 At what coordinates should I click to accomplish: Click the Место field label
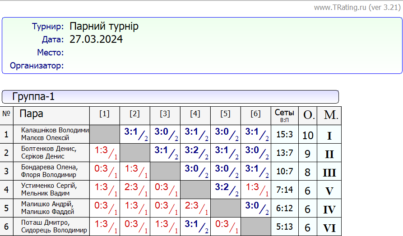(x=50, y=53)
